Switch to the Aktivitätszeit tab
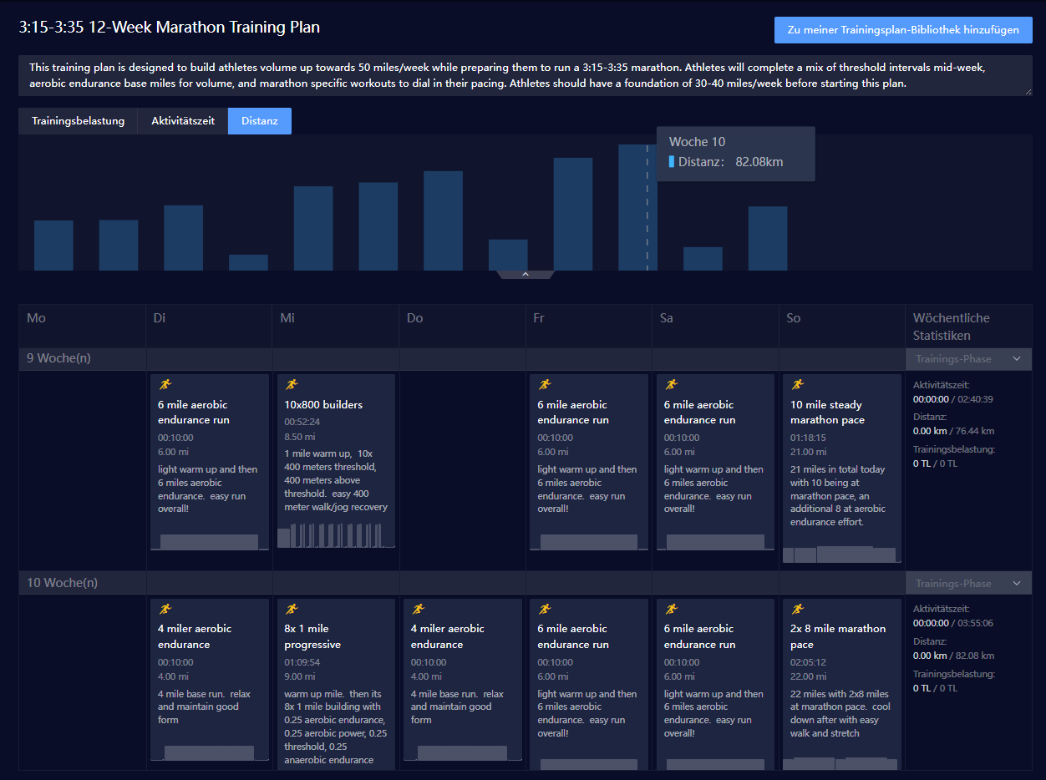This screenshot has height=780, width=1046. pyautogui.click(x=183, y=121)
